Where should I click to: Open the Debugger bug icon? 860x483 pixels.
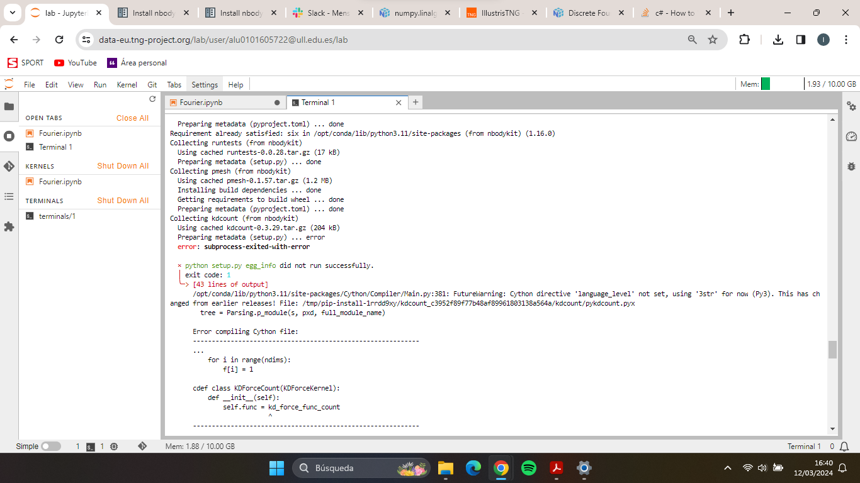[851, 166]
